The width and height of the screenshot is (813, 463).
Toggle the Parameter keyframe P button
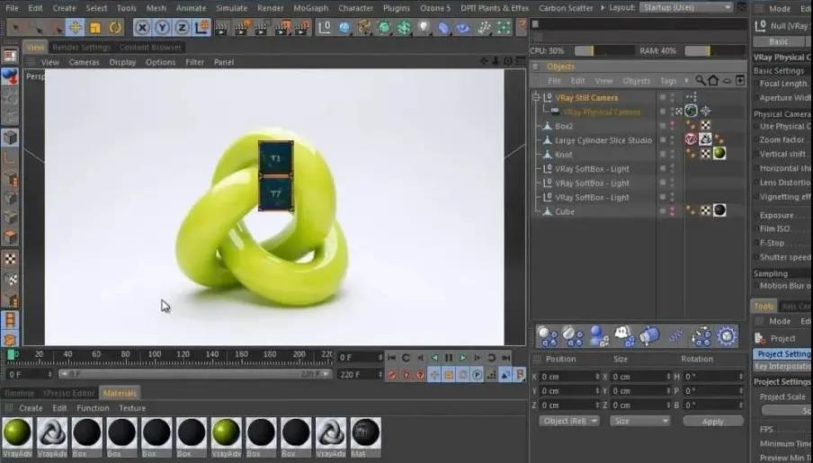pyautogui.click(x=477, y=374)
